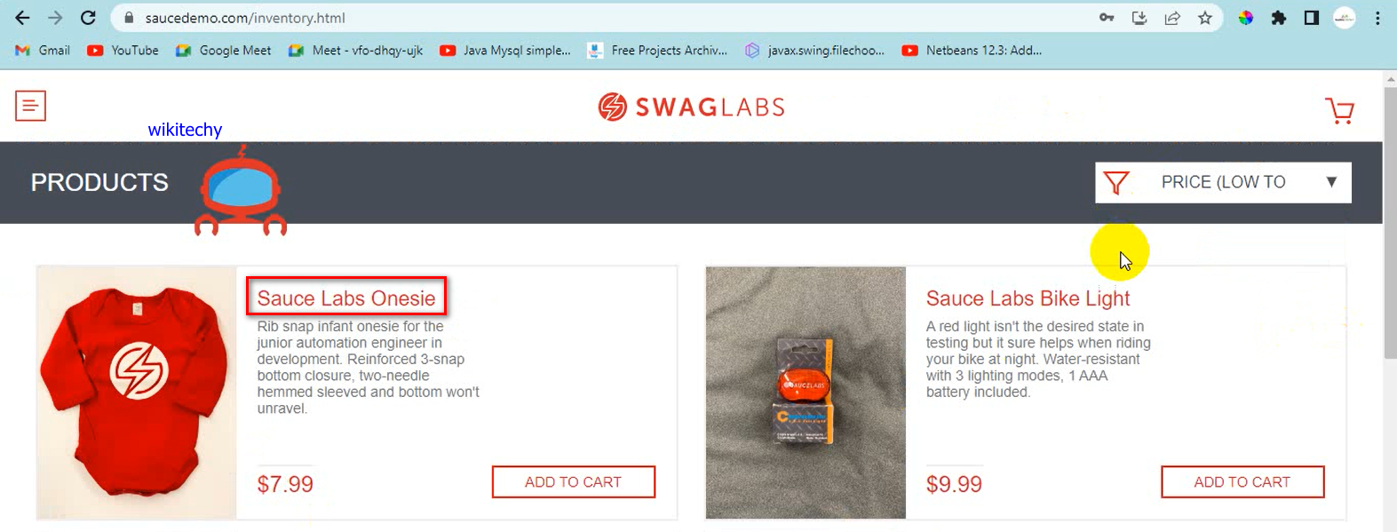Reload the page with refresh icon

(x=88, y=18)
